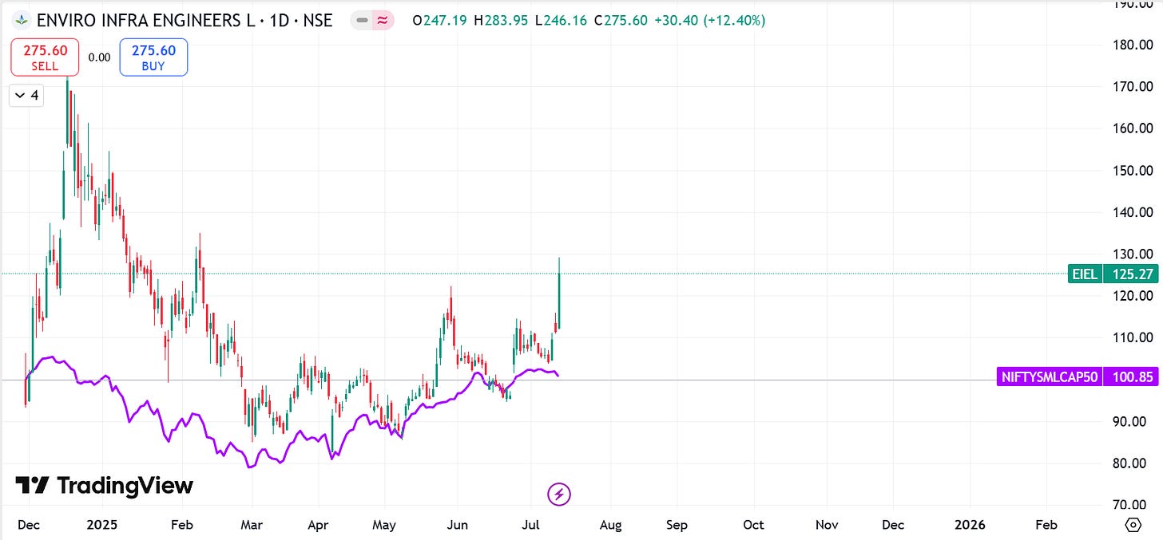Image resolution: width=1163 pixels, height=540 pixels.
Task: Click the 170.00 price axis label
Action: pos(1133,86)
